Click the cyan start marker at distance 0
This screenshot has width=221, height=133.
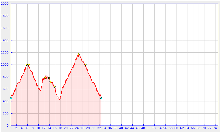pos(11,98)
